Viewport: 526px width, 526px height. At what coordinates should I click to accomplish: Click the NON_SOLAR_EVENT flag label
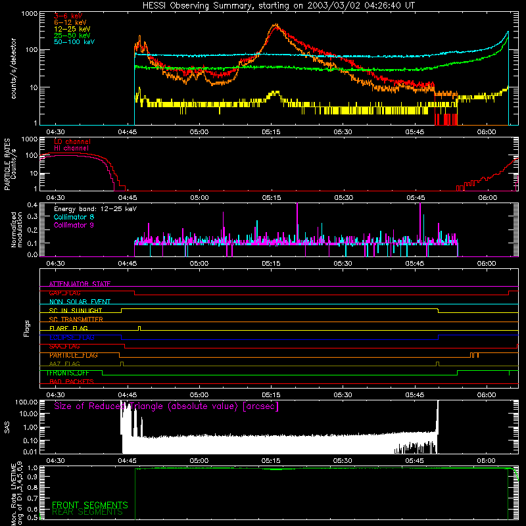[x=80, y=302]
